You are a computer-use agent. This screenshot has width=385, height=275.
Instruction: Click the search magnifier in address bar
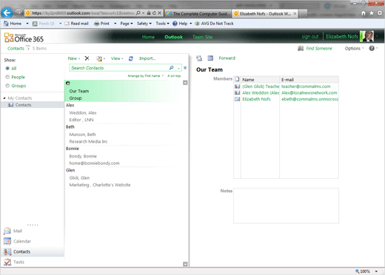tap(138, 13)
